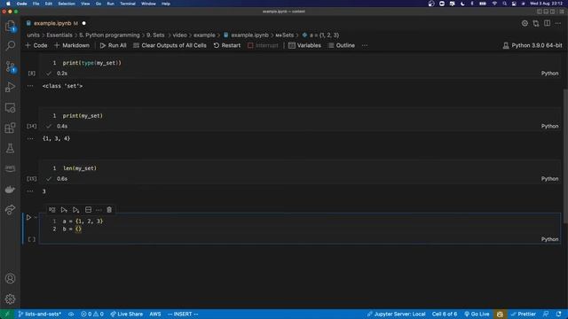Image resolution: width=568 pixels, height=319 pixels.
Task: Click Execute Above Cells icon
Action: click(64, 210)
